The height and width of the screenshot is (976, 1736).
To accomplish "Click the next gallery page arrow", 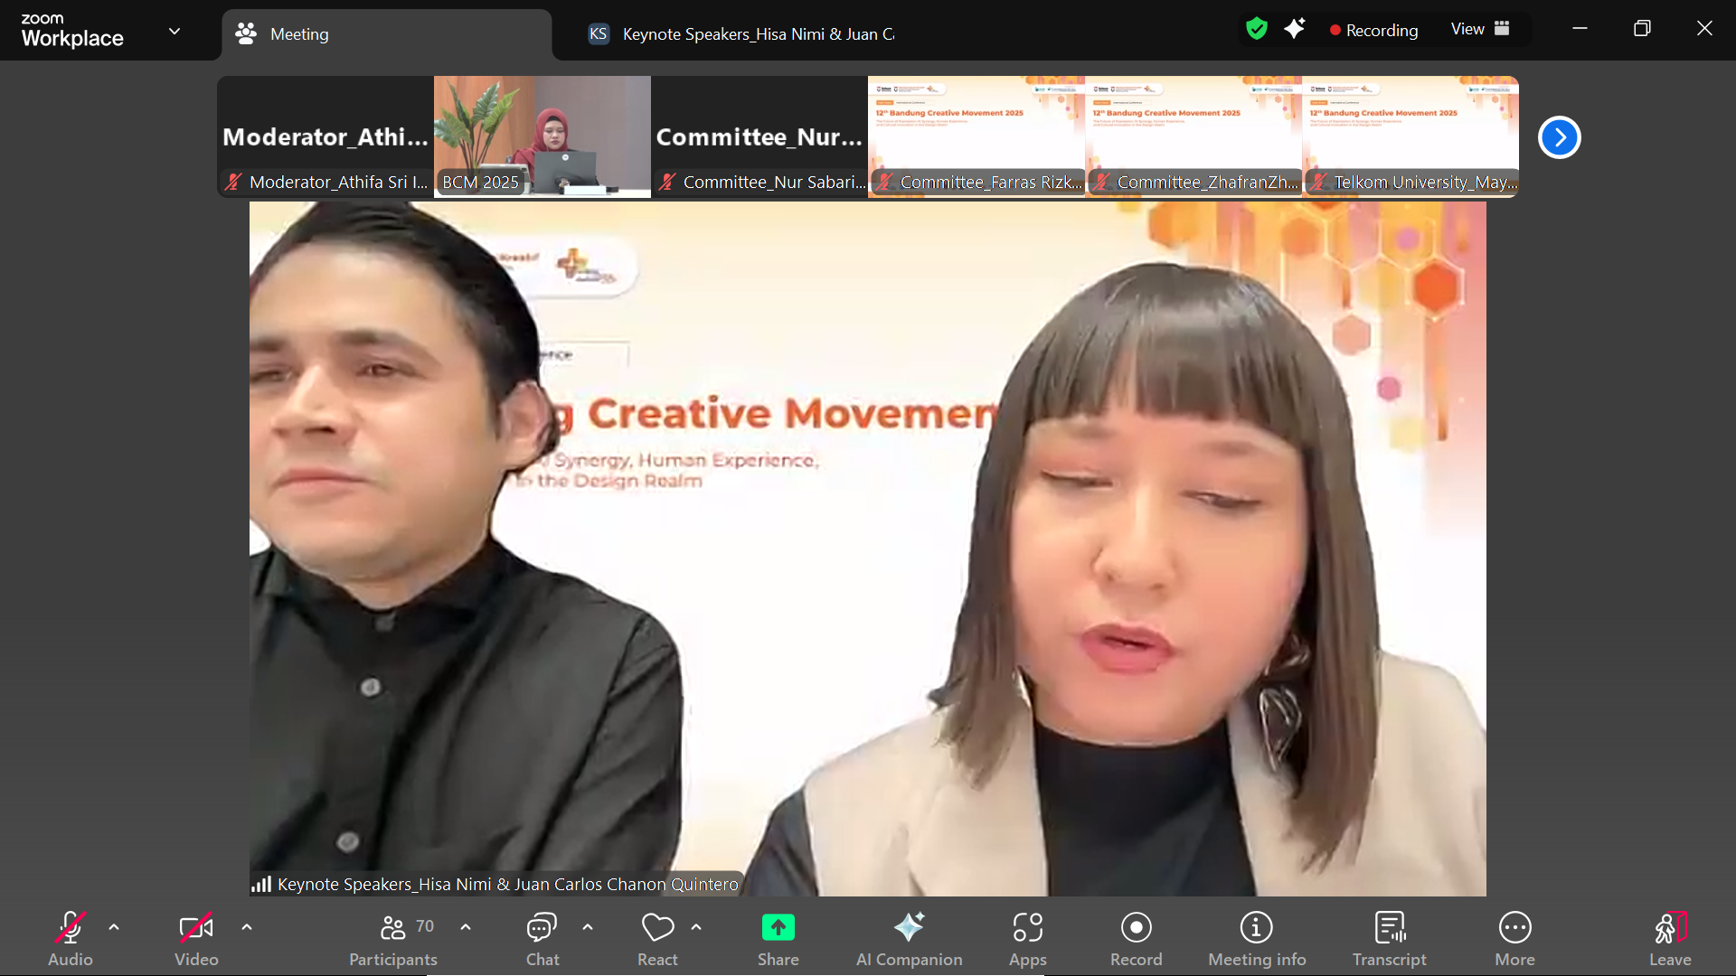I will pos(1559,136).
